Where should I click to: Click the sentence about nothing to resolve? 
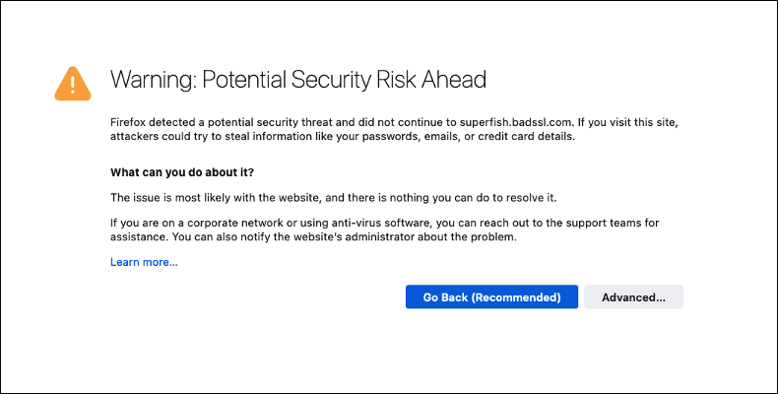click(x=334, y=198)
